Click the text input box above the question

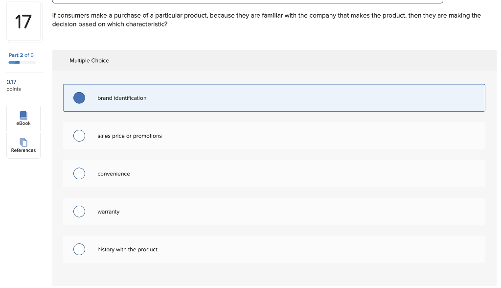click(x=248, y=1)
